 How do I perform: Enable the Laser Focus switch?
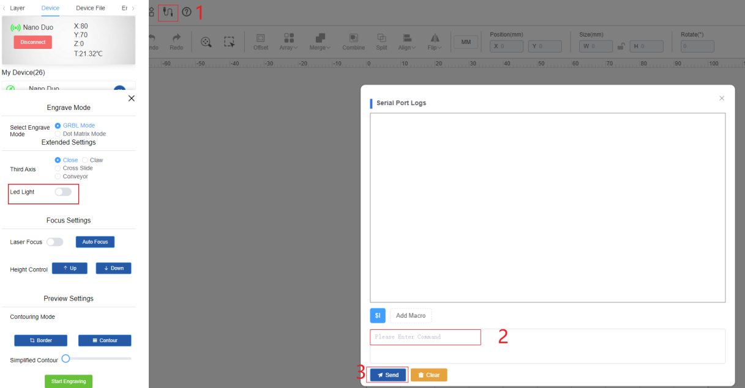(x=55, y=242)
